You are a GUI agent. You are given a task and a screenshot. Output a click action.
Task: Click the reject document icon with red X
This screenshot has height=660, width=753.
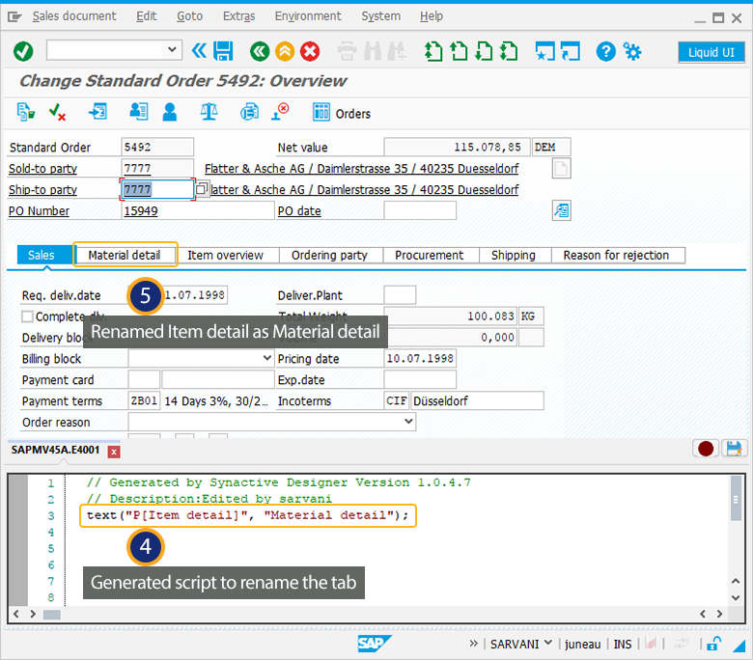point(280,112)
